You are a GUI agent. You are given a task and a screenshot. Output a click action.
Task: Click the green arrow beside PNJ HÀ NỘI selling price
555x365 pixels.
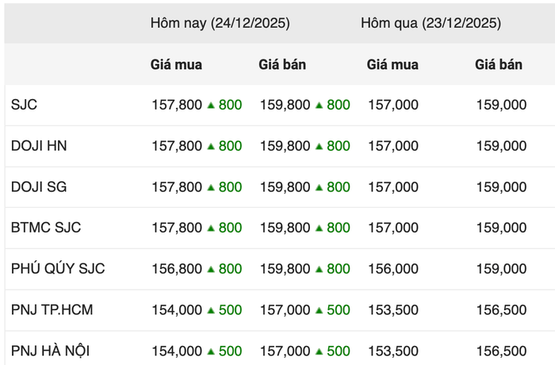(x=320, y=352)
